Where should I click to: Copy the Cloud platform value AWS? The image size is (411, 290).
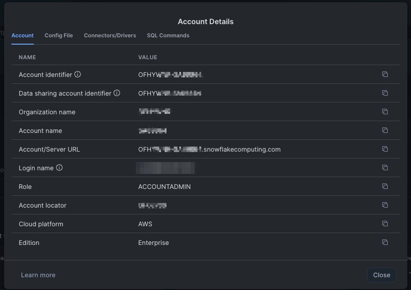(385, 224)
